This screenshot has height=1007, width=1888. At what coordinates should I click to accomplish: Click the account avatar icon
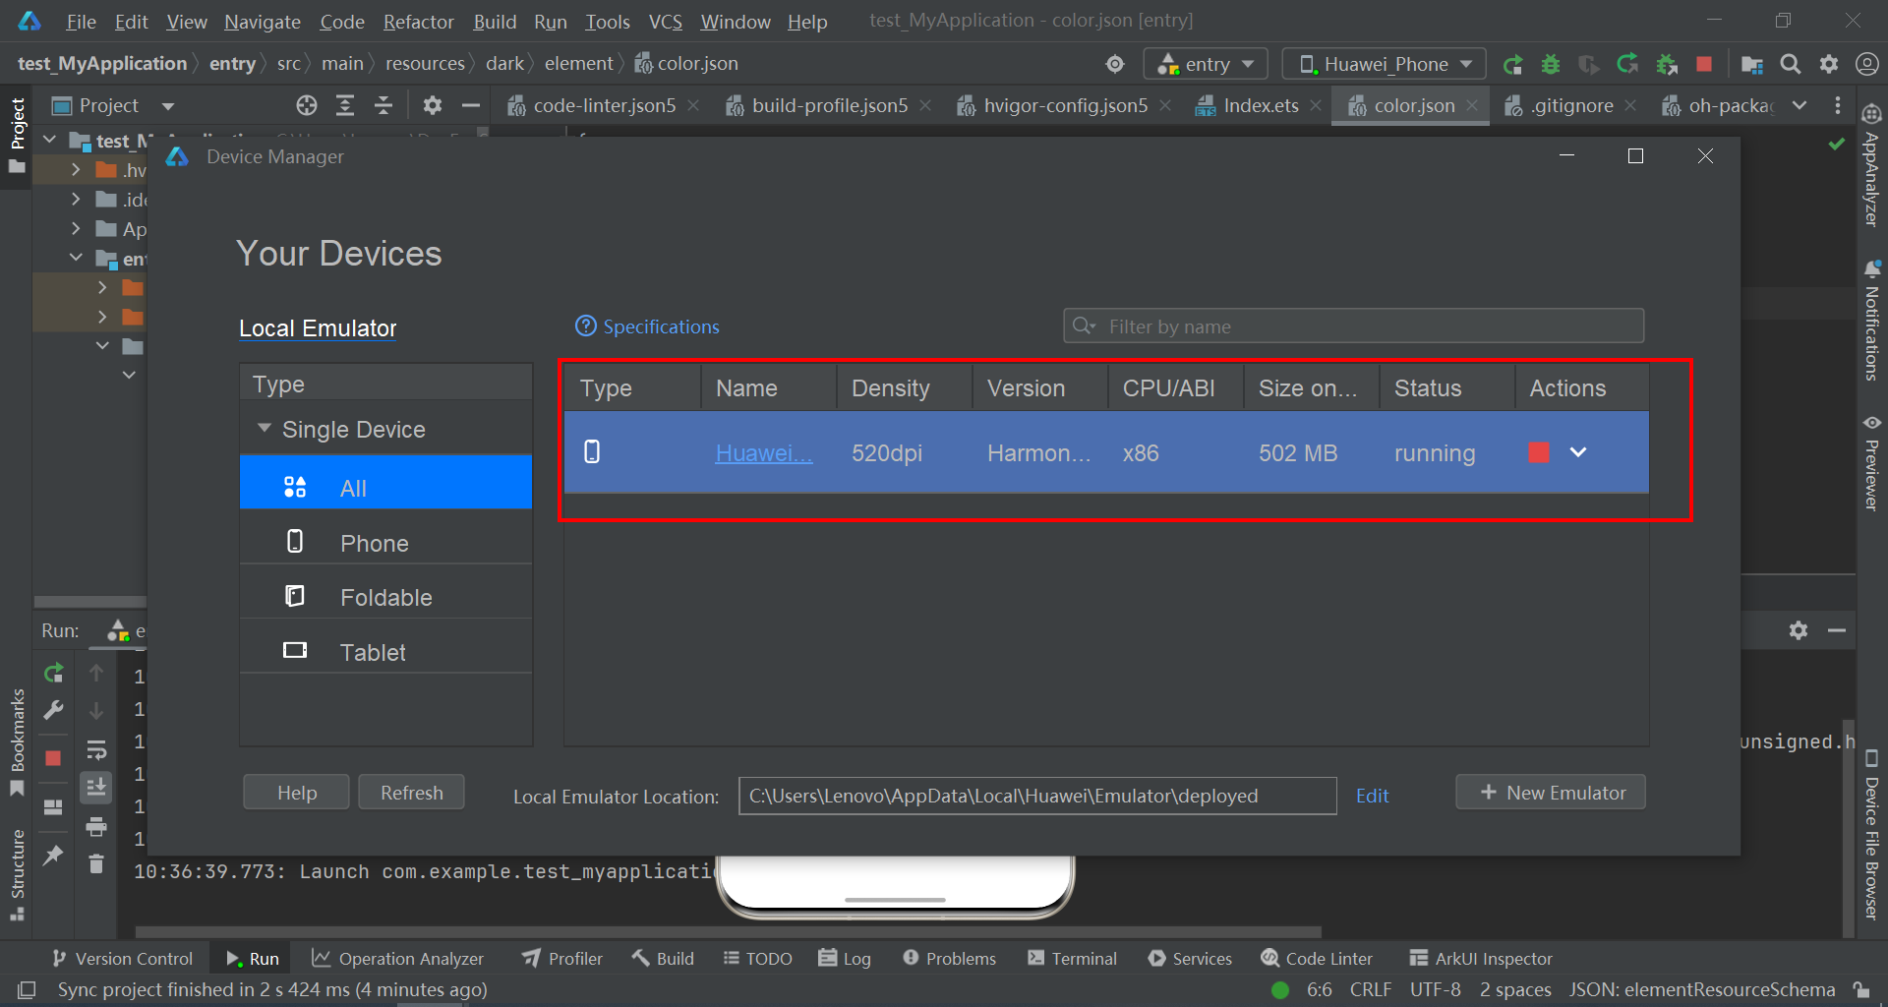pos(1866,64)
